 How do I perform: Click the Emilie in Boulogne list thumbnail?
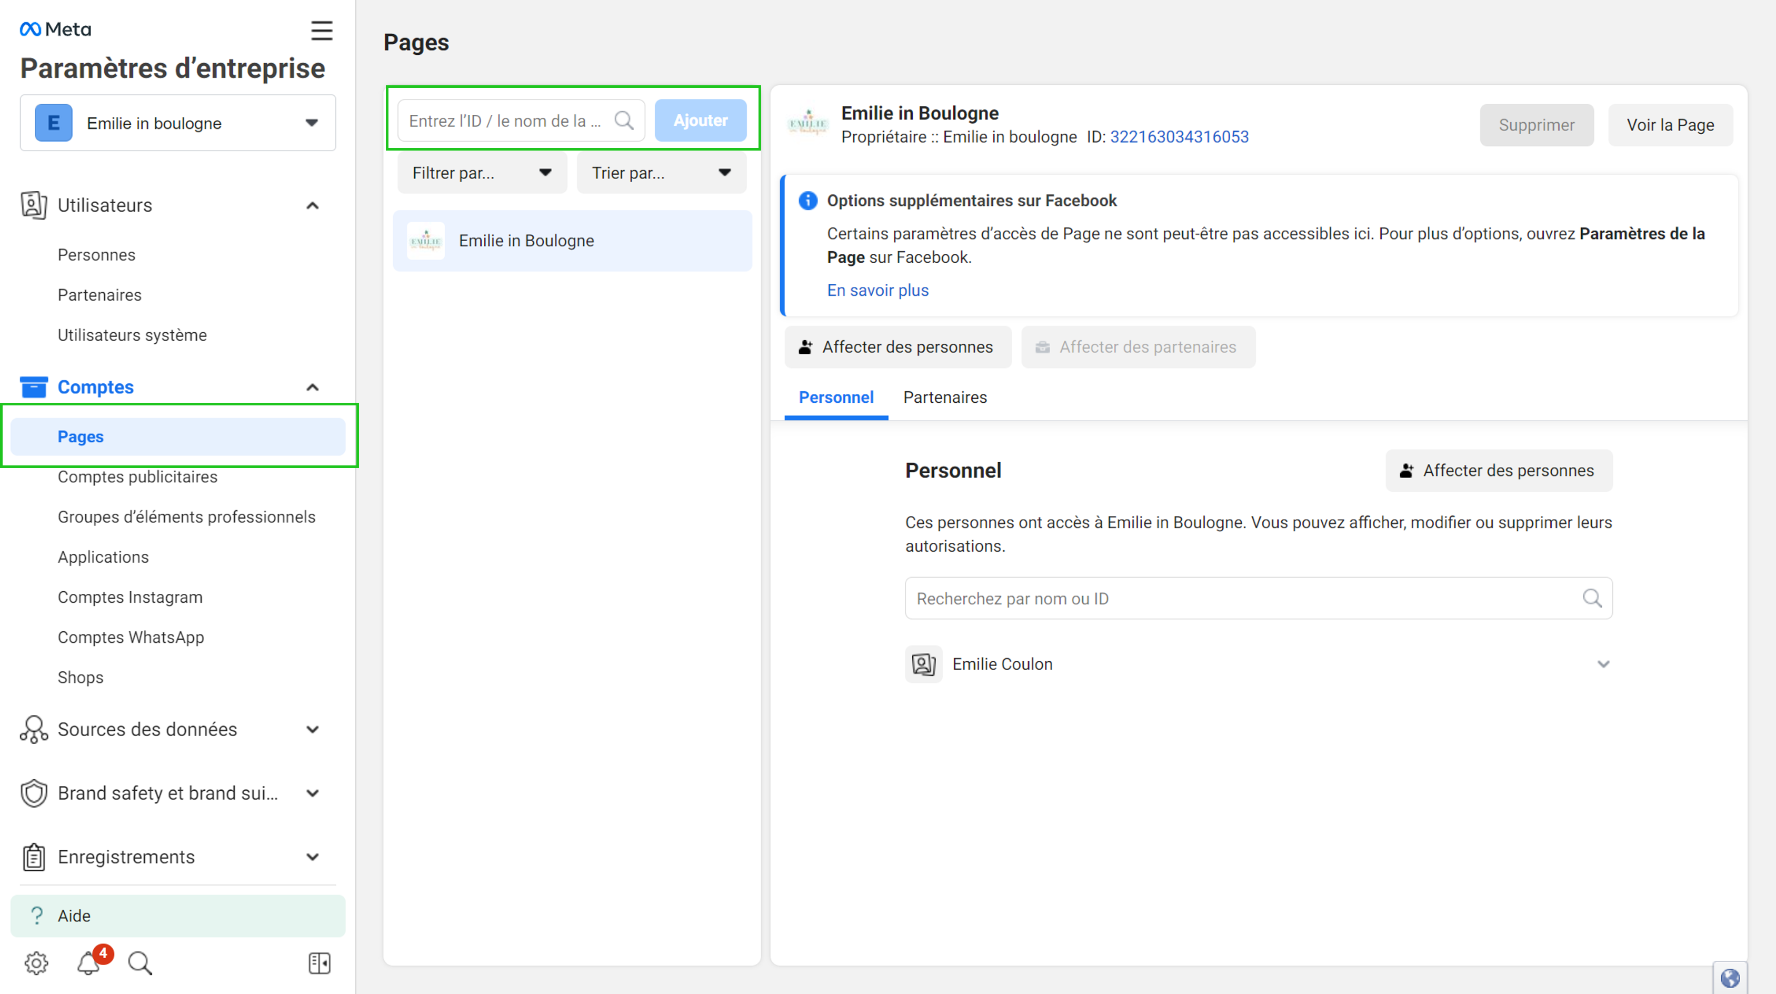click(425, 241)
